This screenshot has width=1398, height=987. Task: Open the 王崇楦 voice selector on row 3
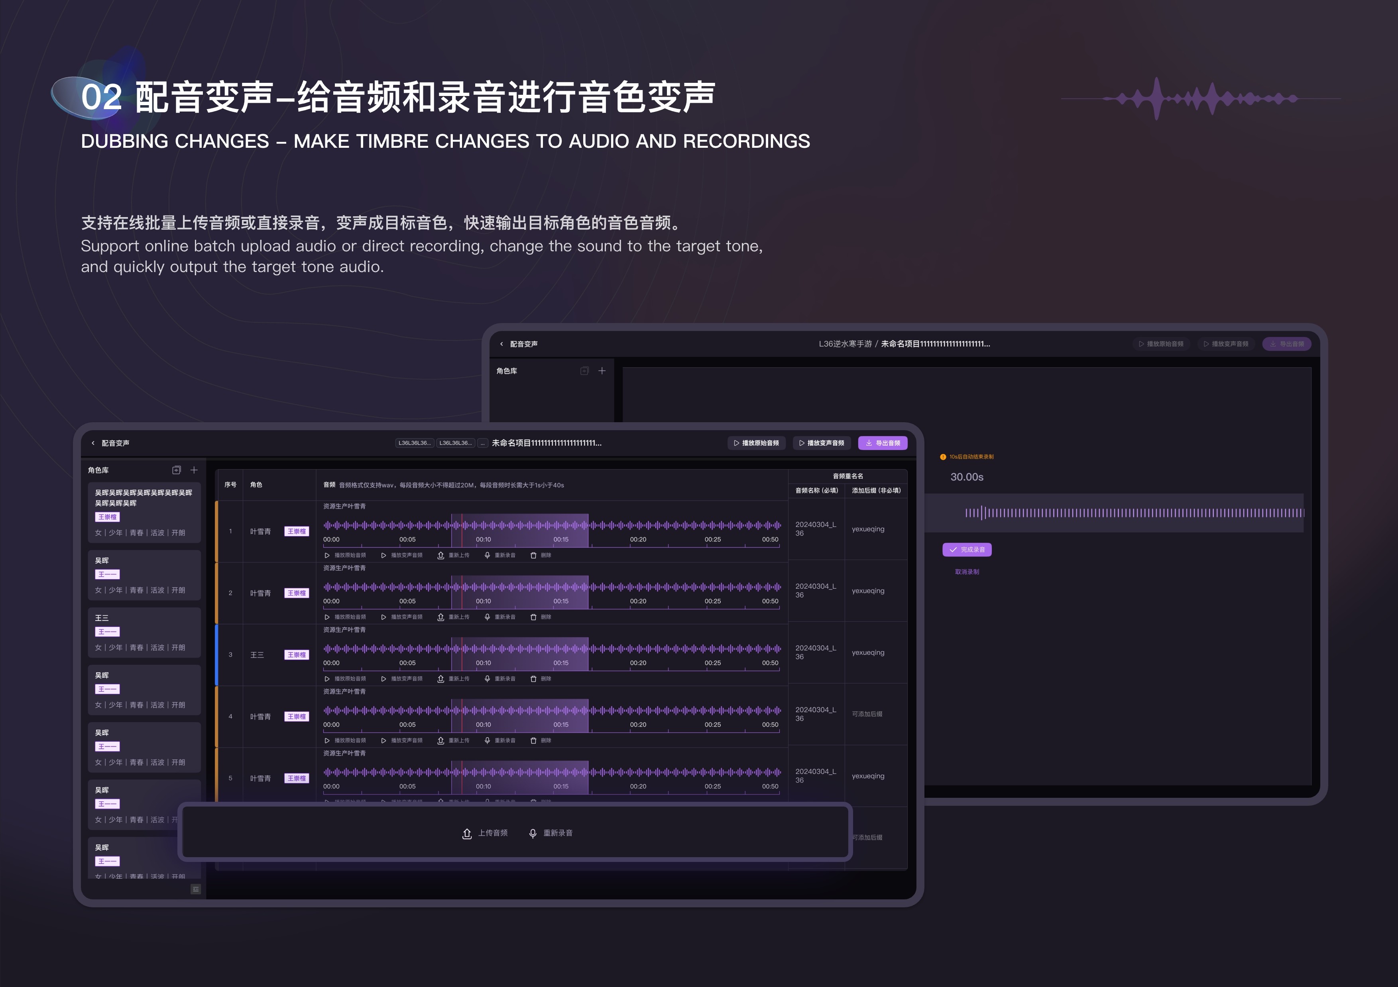click(297, 655)
